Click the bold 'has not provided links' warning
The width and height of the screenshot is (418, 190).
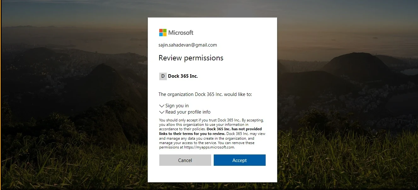click(x=210, y=131)
